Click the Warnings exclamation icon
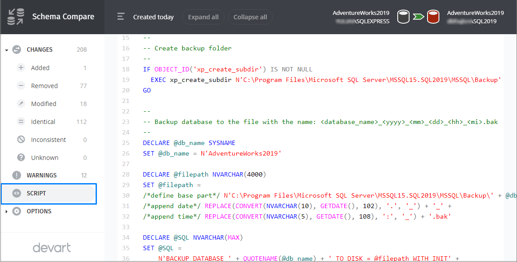 pos(17,175)
